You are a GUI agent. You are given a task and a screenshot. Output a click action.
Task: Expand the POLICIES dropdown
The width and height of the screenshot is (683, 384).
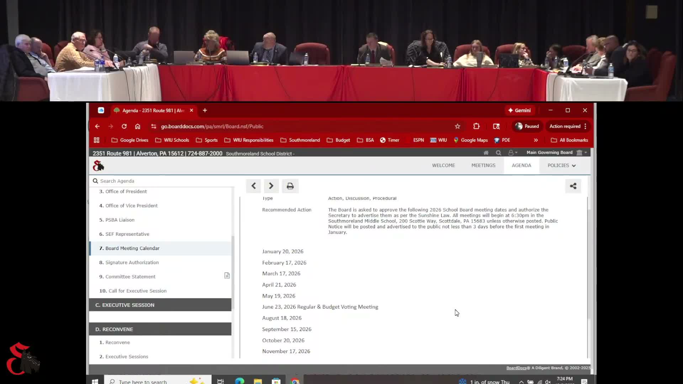pos(561,165)
